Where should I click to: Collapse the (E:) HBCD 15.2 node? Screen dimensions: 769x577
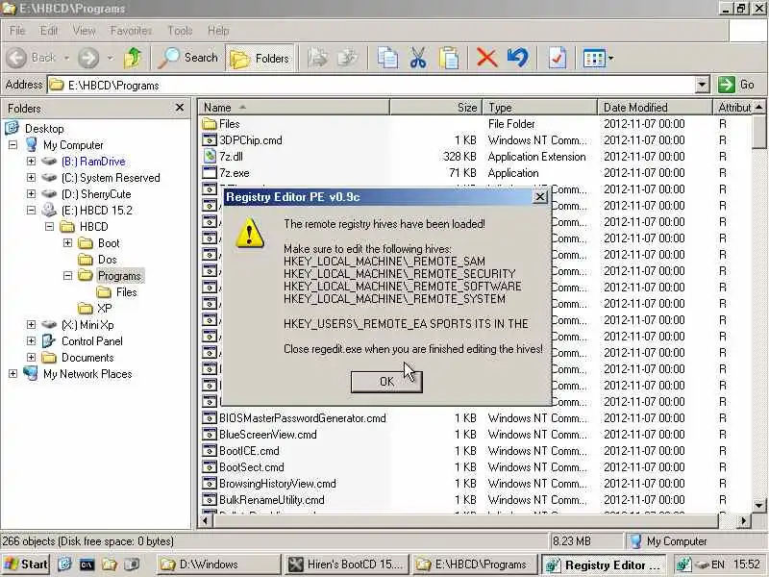pos(31,210)
